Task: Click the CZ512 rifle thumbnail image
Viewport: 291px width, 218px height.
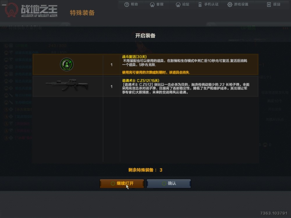Action: 67,85
